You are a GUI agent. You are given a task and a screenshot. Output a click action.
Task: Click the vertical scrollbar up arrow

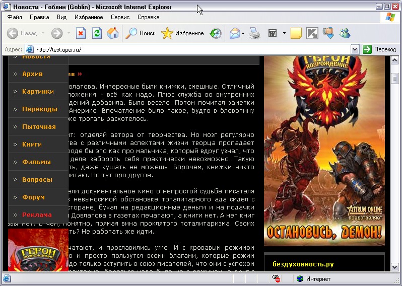pos(394,60)
